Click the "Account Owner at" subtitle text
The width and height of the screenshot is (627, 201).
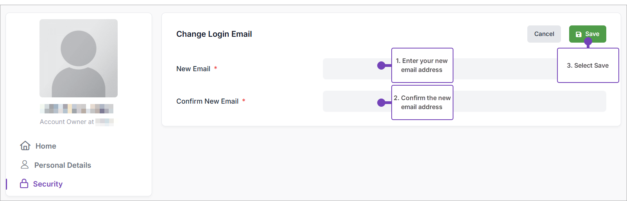click(x=66, y=122)
